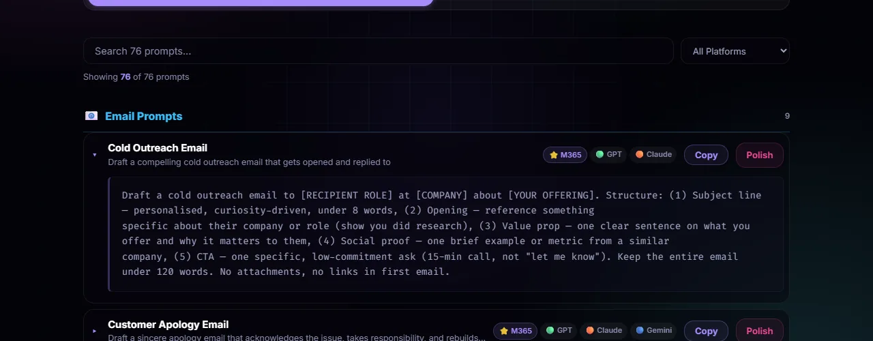Viewport: 873px width, 341px height.
Task: Polish the Cold Outreach Email prompt
Action: coord(759,155)
